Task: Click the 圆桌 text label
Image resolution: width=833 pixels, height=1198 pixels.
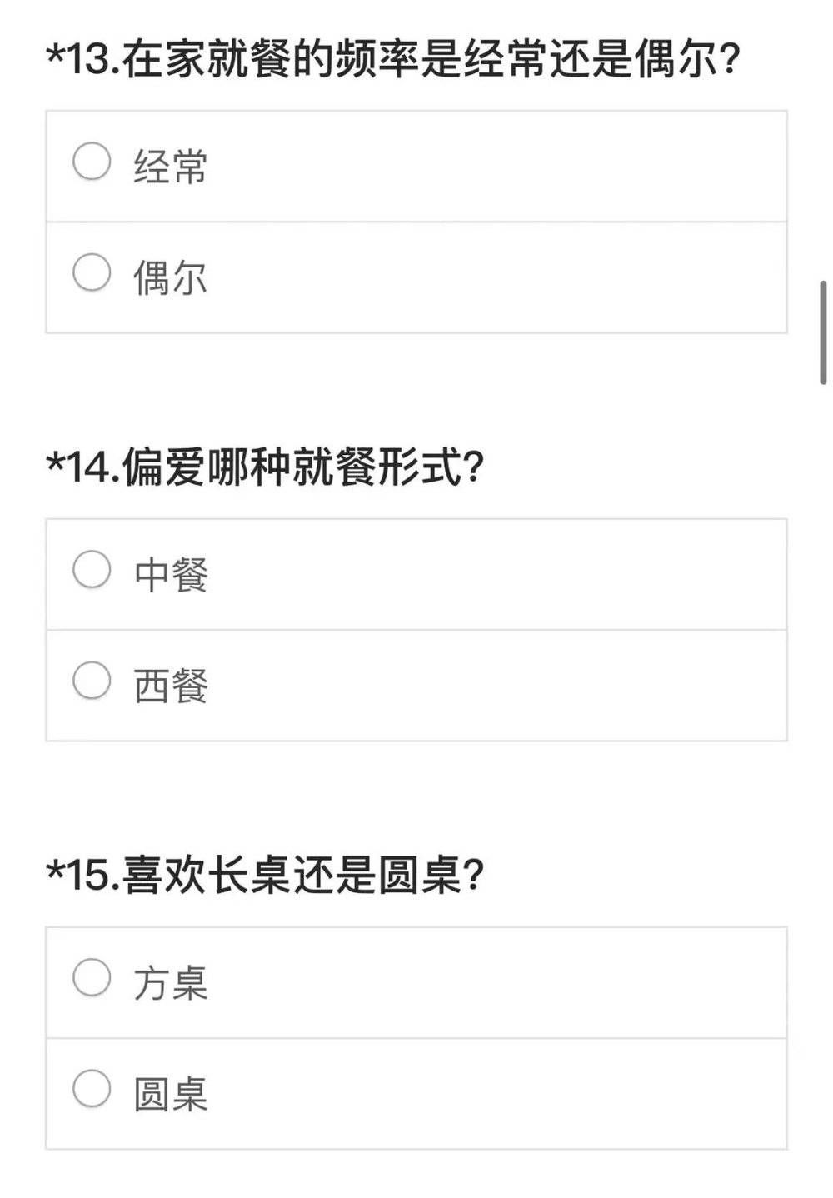Action: click(170, 1087)
